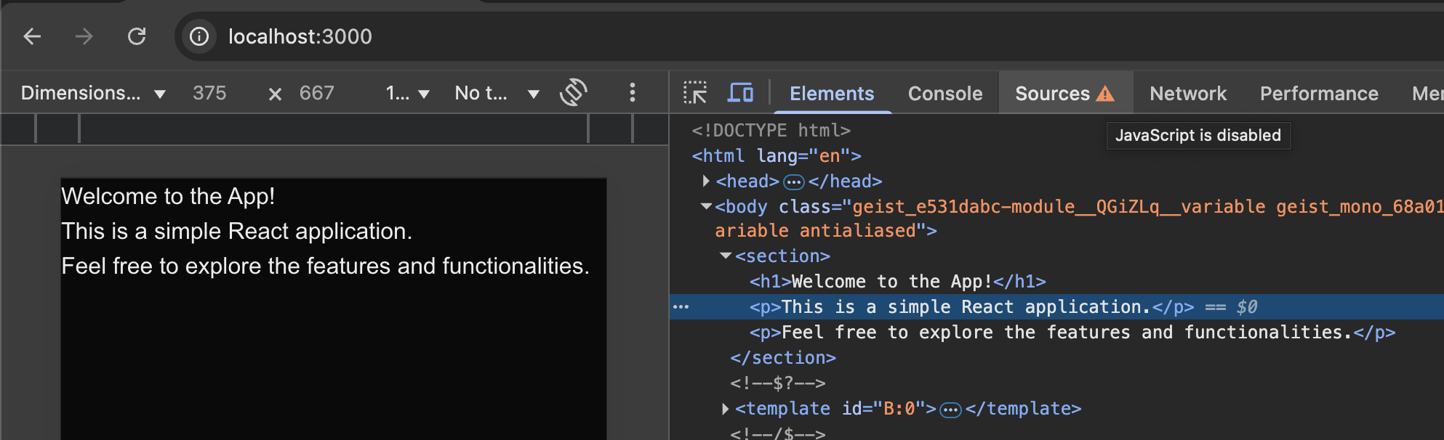Select the closing section tag
Viewport: 1444px width, 440px height.
tap(783, 357)
